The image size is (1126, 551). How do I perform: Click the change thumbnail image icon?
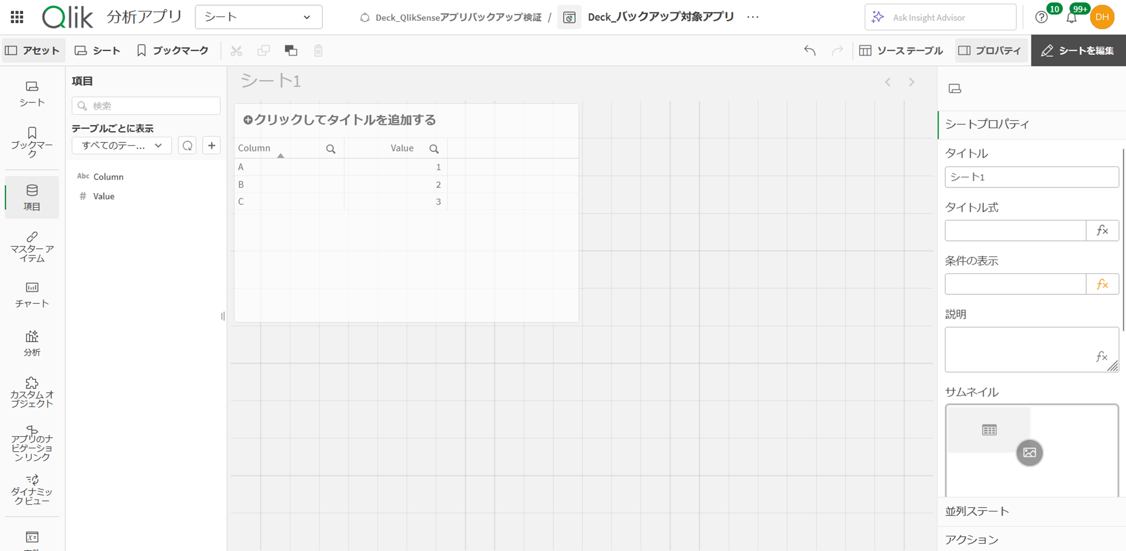pyautogui.click(x=1029, y=452)
